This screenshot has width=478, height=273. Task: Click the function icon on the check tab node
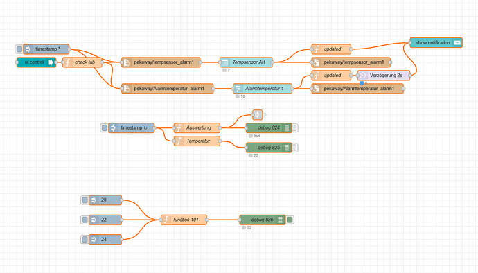pos(68,62)
